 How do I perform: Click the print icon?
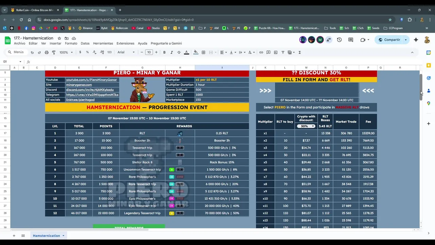(x=47, y=52)
